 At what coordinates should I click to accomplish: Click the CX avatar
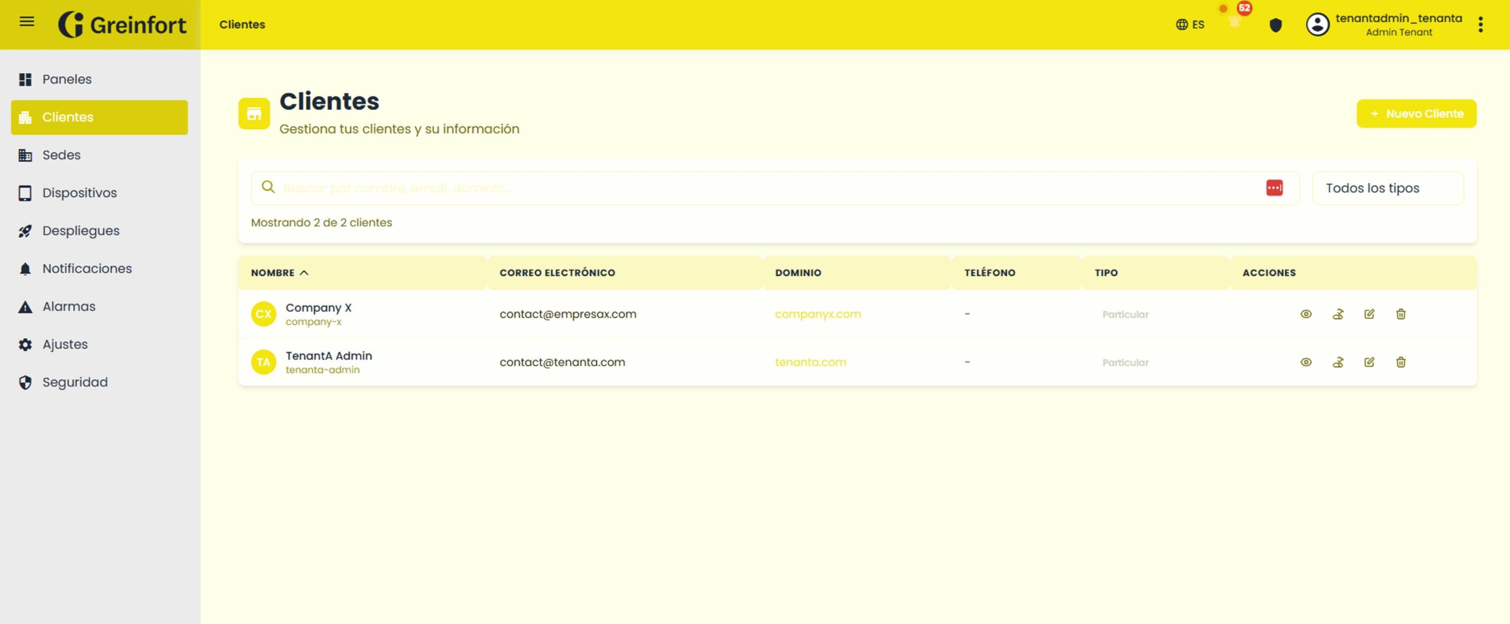[x=264, y=314]
